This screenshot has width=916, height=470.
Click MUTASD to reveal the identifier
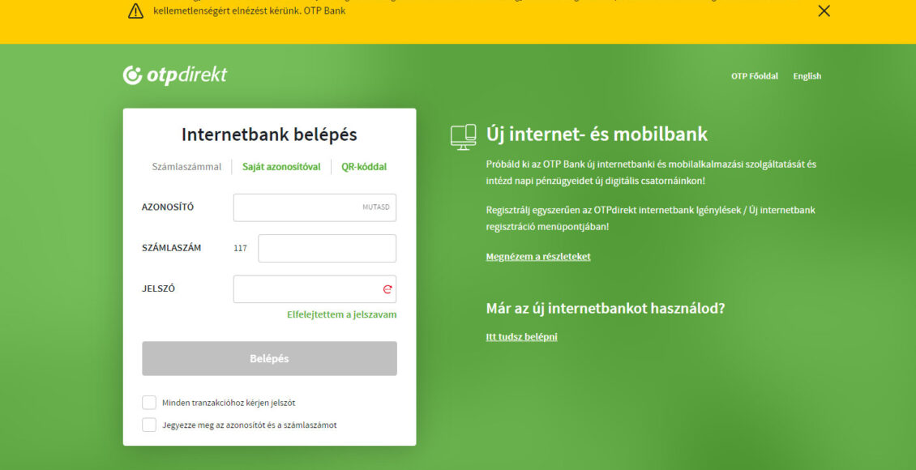tap(375, 207)
